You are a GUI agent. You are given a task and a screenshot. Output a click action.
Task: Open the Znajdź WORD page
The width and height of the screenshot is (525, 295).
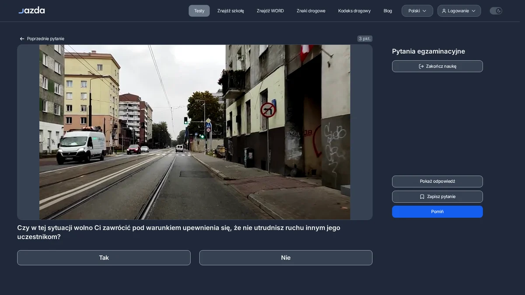pos(270,11)
